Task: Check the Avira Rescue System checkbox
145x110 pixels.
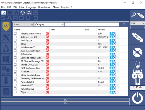Action: pyautogui.click(x=15, y=51)
